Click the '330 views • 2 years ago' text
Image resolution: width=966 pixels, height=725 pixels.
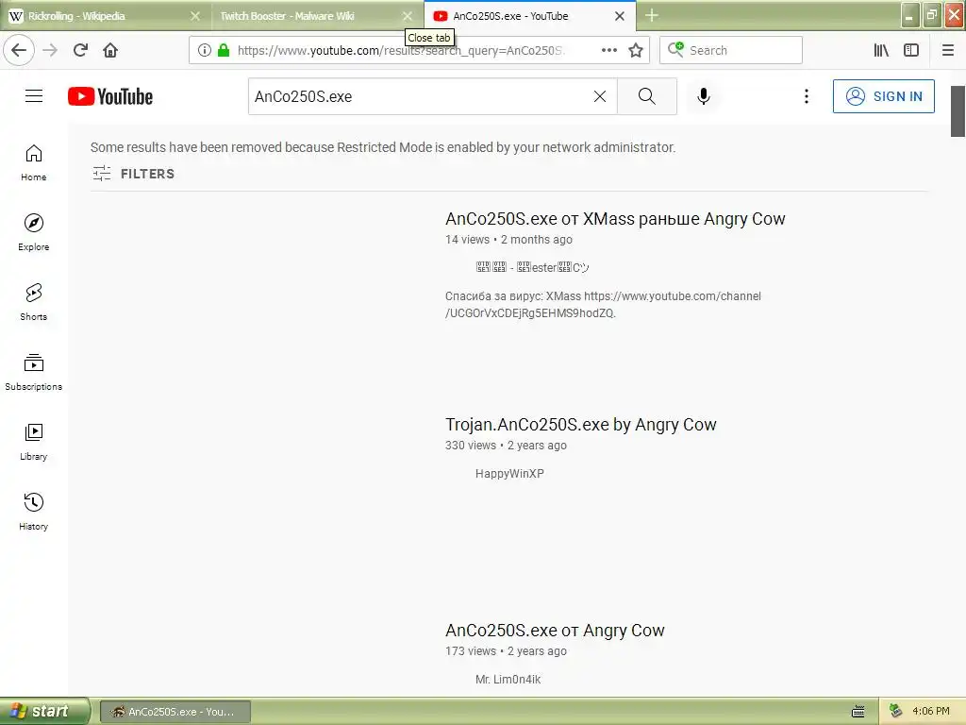coord(506,446)
